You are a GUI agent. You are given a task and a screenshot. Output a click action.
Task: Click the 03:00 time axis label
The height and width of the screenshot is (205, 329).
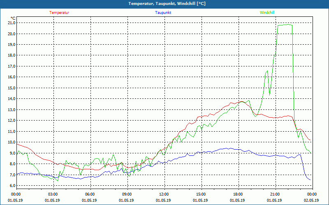[x=53, y=194]
